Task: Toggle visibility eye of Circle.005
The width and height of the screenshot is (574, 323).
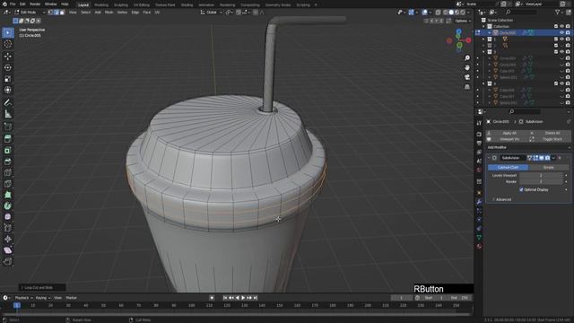Action: [561, 32]
